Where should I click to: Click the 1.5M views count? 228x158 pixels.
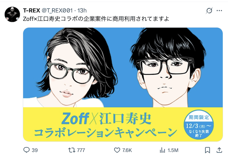coord(173,150)
